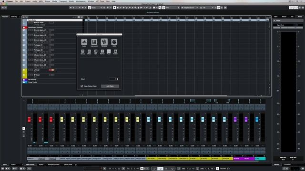The height and width of the screenshot is (171, 305).
Task: Click the Stop transport button
Action: (160, 169)
